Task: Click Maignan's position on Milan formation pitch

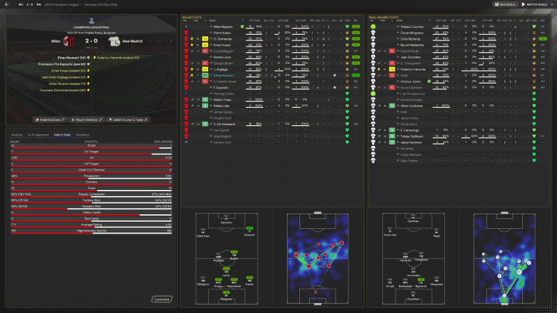Action: point(226,295)
